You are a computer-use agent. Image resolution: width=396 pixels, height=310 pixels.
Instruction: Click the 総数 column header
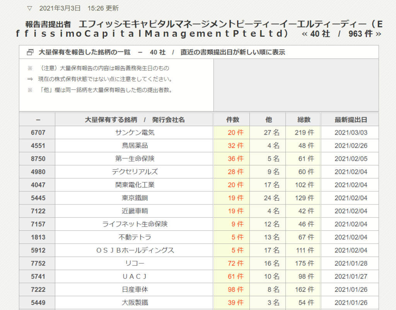pos(304,120)
